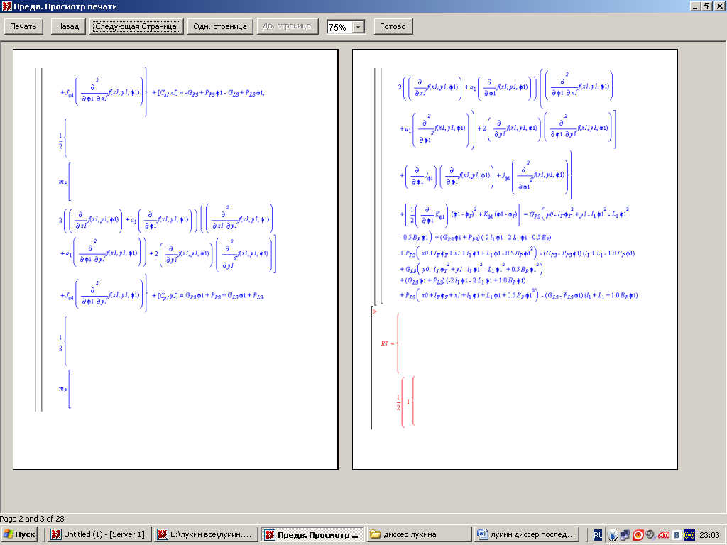Click the Maple icon in title bar
Image resolution: width=727 pixels, height=545 pixels.
point(6,6)
